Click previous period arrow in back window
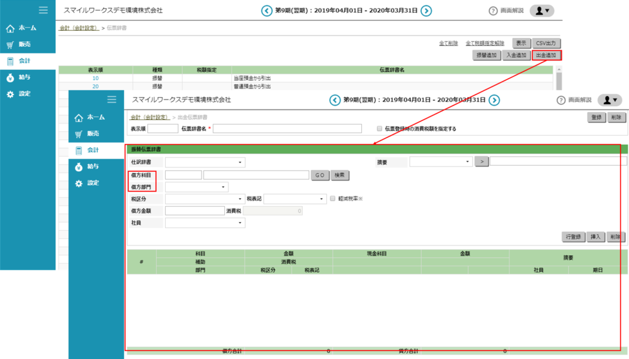The width and height of the screenshot is (629, 359). (x=267, y=11)
